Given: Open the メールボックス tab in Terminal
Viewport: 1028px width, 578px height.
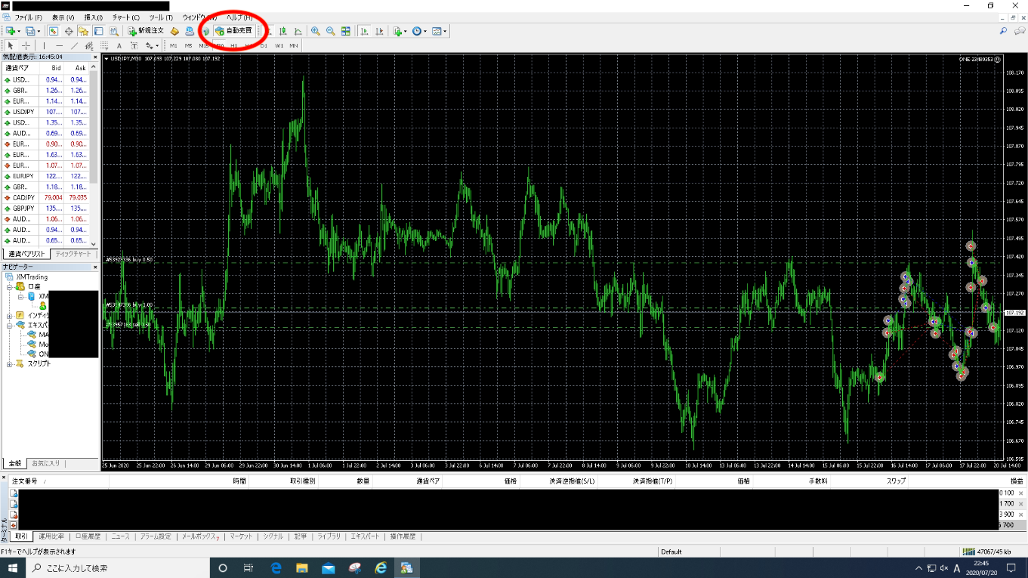Looking at the screenshot, I should click(199, 536).
